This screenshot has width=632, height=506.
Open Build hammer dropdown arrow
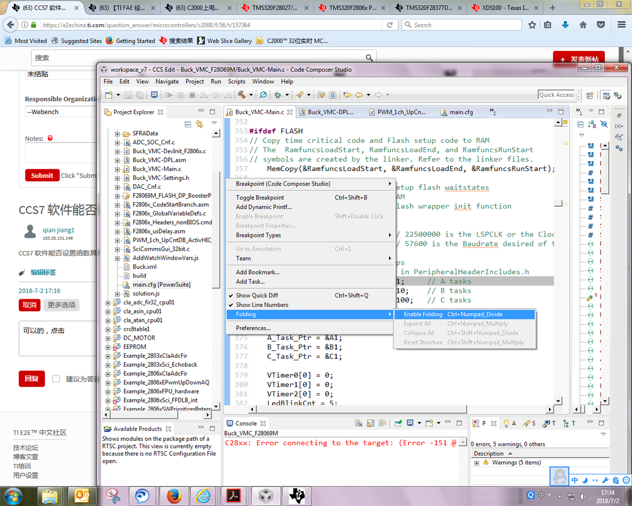click(251, 95)
